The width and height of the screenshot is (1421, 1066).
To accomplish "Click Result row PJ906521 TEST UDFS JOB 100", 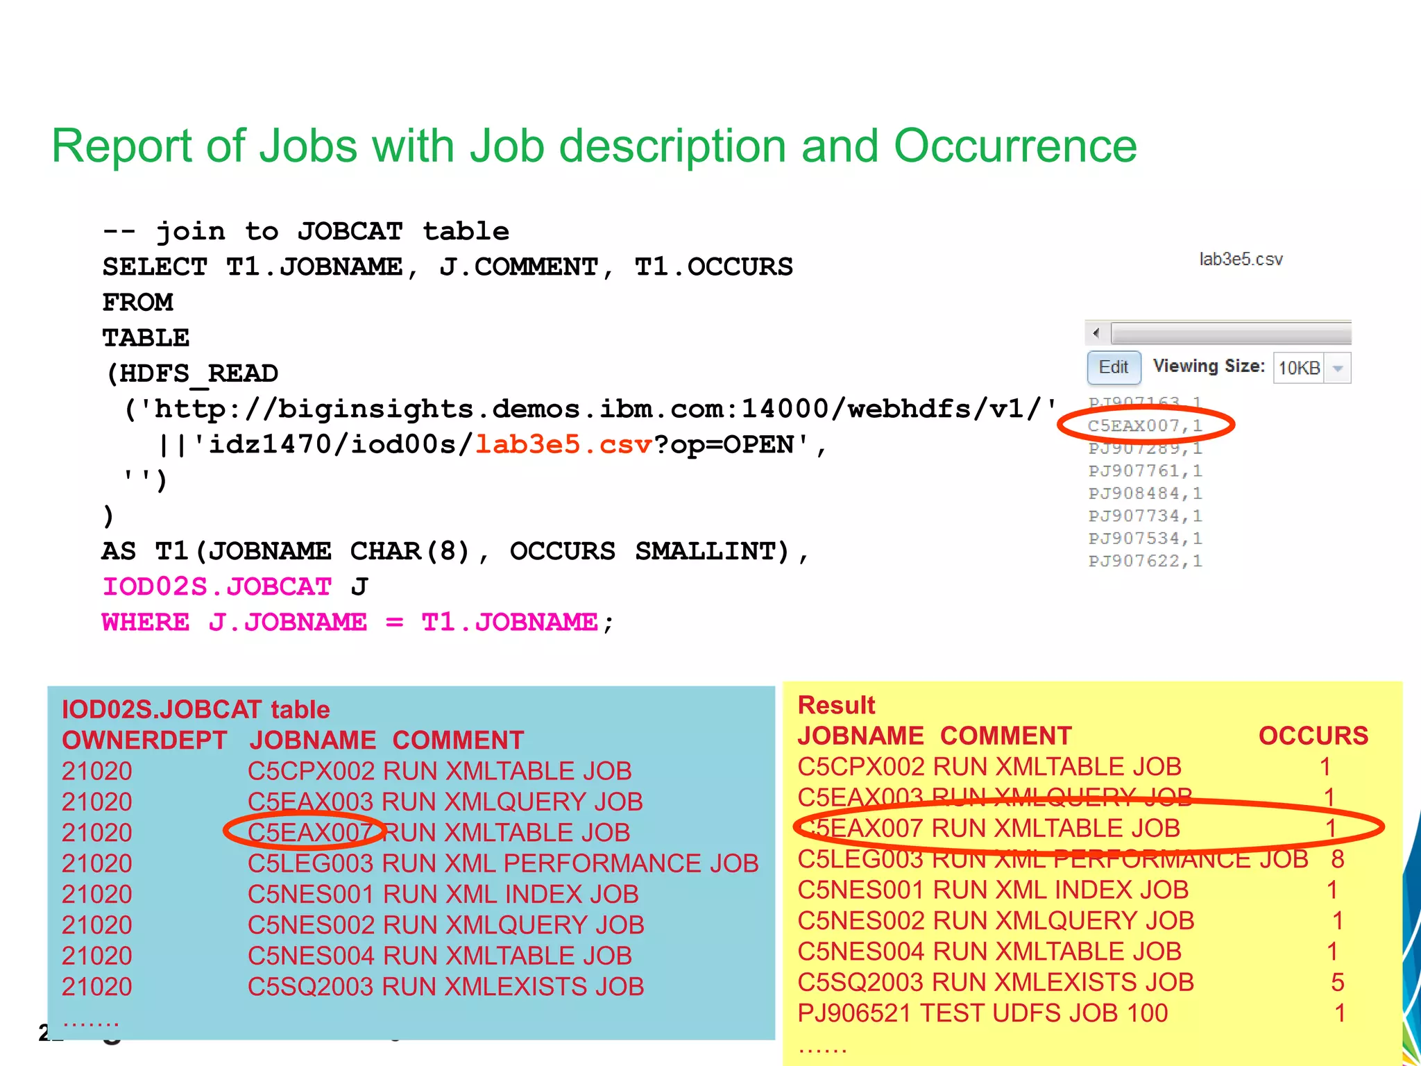I will pyautogui.click(x=1073, y=1013).
